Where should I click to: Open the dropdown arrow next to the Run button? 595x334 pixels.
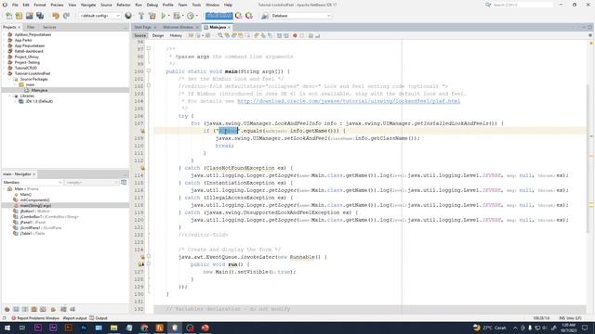(169, 16)
